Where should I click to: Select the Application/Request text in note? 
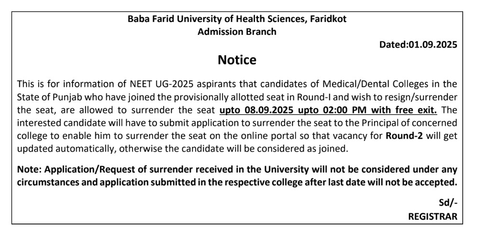pos(83,169)
